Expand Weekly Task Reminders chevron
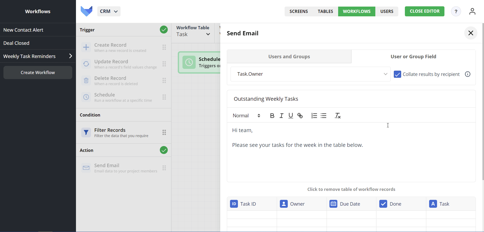484x232 pixels. tap(70, 56)
